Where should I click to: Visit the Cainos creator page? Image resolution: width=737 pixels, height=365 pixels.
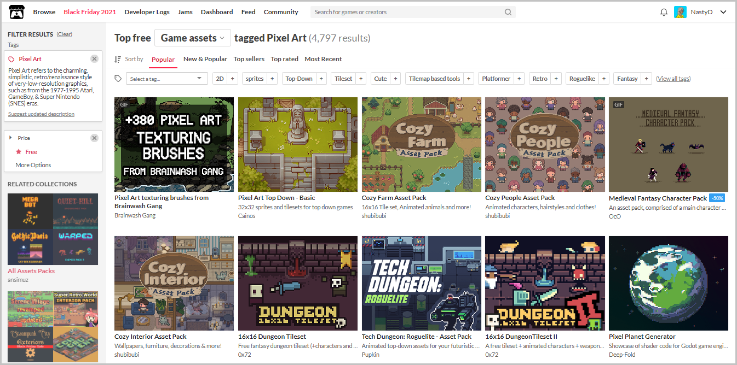[x=247, y=216]
